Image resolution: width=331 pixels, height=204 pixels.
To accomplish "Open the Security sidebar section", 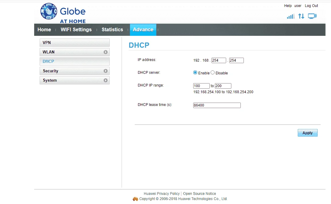I will pyautogui.click(x=74, y=71).
